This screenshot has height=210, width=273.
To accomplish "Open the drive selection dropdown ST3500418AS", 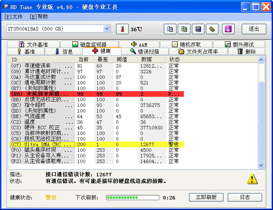I will click(x=59, y=29).
